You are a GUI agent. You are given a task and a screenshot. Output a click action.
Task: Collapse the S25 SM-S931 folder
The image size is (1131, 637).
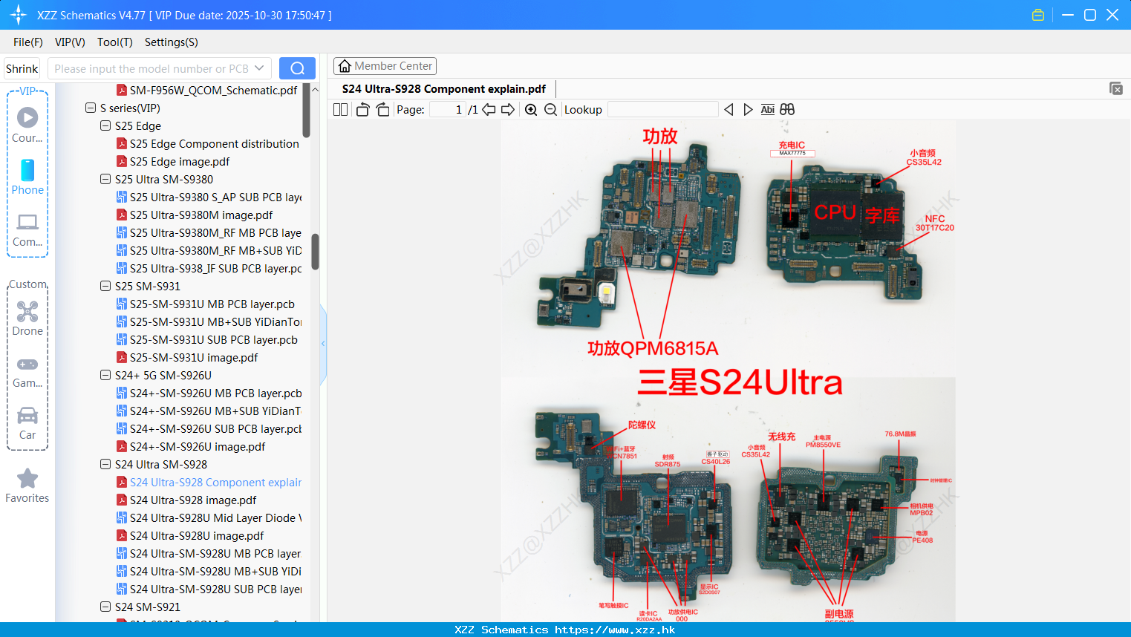point(105,286)
